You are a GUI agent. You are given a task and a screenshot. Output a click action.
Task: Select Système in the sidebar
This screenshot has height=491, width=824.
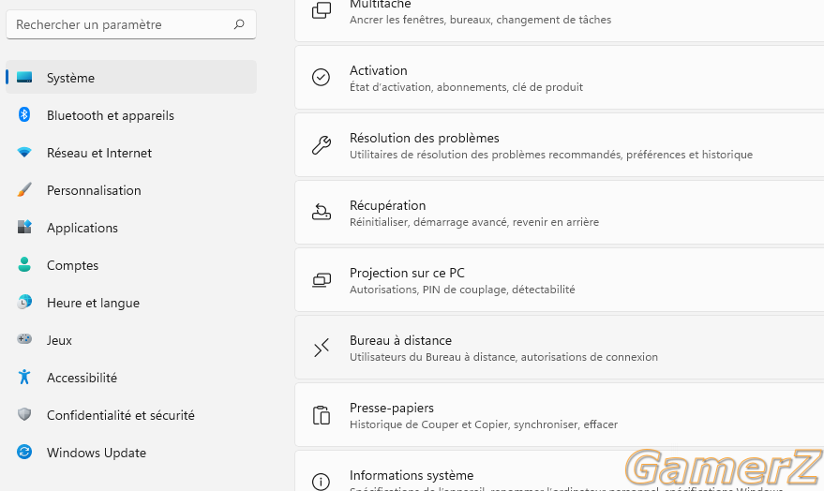pos(131,77)
